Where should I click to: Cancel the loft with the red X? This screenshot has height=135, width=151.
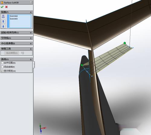click(x=6, y=7)
